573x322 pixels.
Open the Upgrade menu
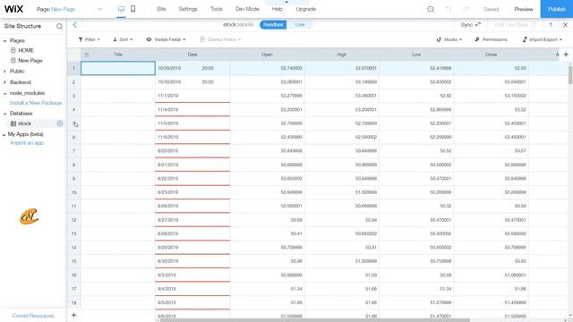coord(306,9)
